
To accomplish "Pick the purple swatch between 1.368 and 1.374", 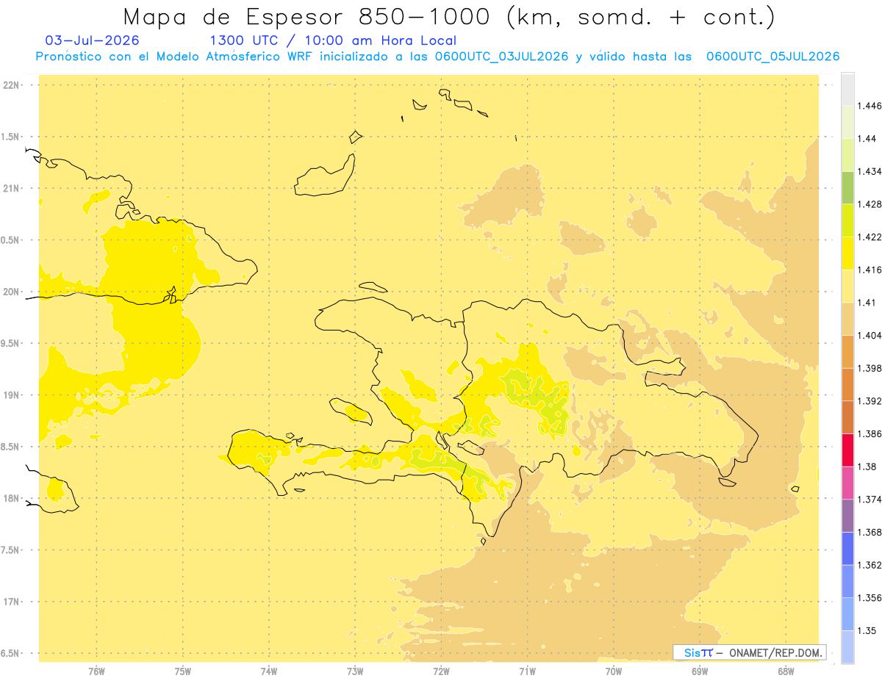I will point(847,516).
